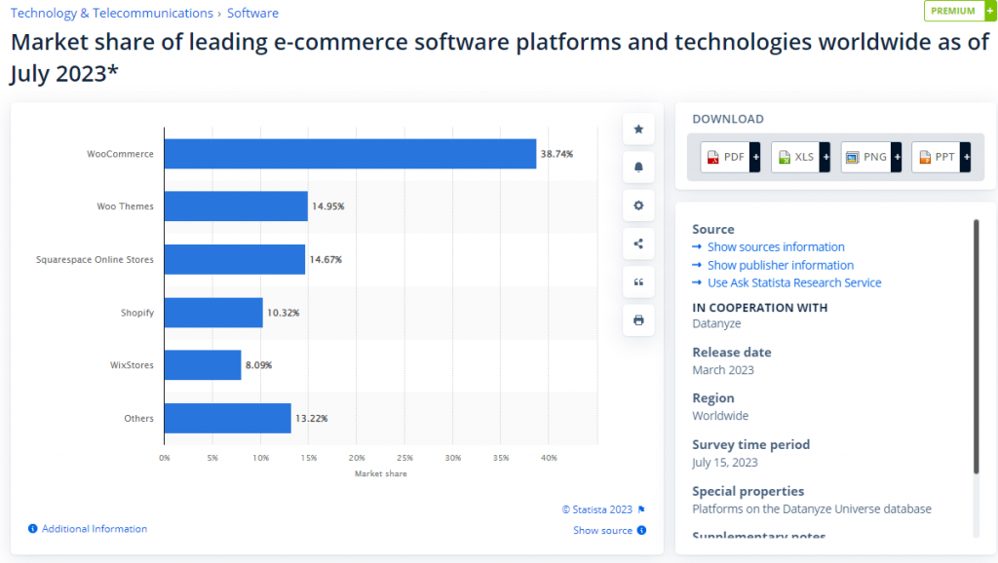Click the Shopify bar
The height and width of the screenshot is (563, 998).
click(213, 313)
